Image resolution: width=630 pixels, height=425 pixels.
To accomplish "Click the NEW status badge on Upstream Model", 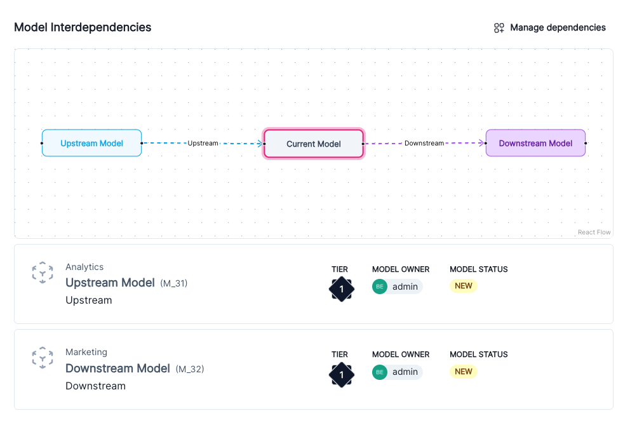I will 463,286.
